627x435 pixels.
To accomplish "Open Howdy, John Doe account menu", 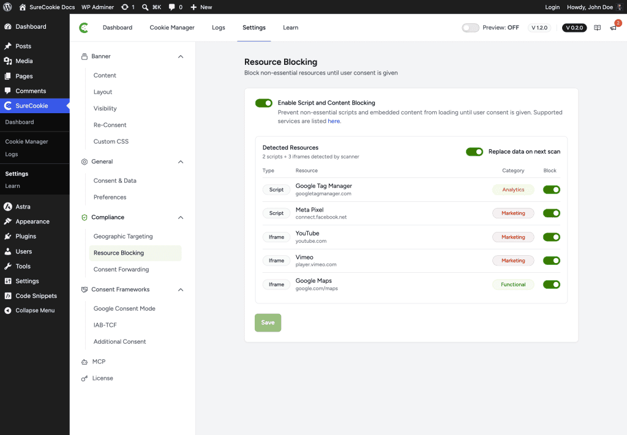I will tap(595, 7).
